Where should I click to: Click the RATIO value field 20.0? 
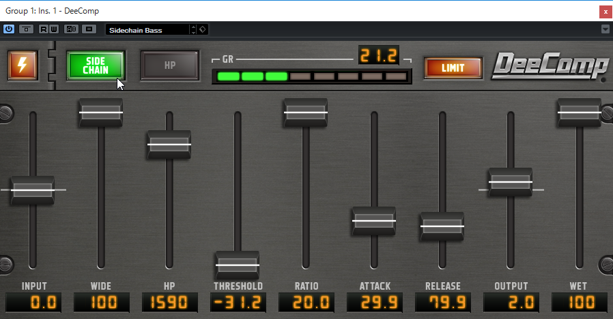point(306,303)
